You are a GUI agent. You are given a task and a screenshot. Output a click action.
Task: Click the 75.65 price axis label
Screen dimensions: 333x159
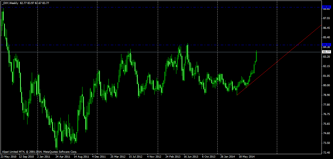coord(326,124)
